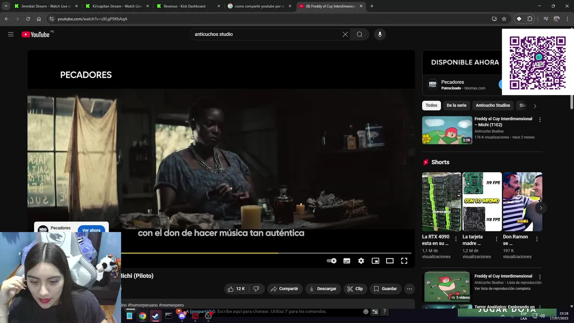
Task: Open options for Don Ramon short
Action: coord(537,239)
